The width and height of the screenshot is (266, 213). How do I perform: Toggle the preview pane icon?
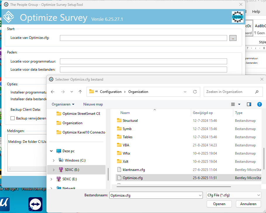[249, 104]
